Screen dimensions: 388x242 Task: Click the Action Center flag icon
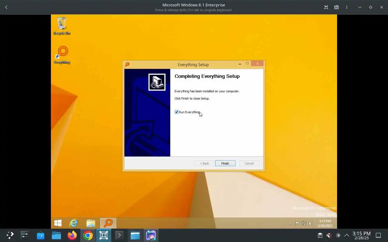pos(297,224)
